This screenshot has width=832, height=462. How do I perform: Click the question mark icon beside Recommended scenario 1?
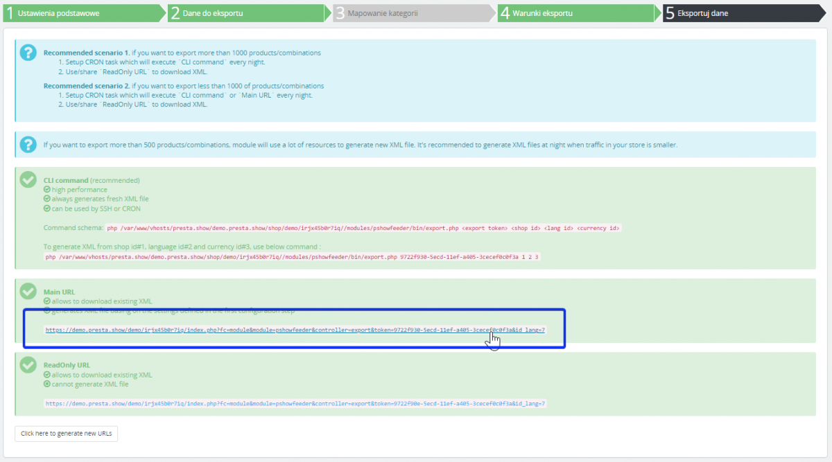coord(28,53)
